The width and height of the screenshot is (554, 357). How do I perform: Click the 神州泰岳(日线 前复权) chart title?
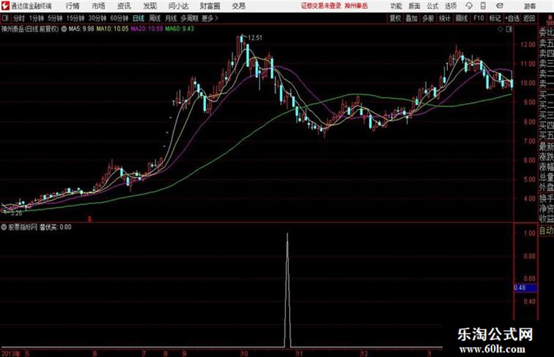point(30,29)
